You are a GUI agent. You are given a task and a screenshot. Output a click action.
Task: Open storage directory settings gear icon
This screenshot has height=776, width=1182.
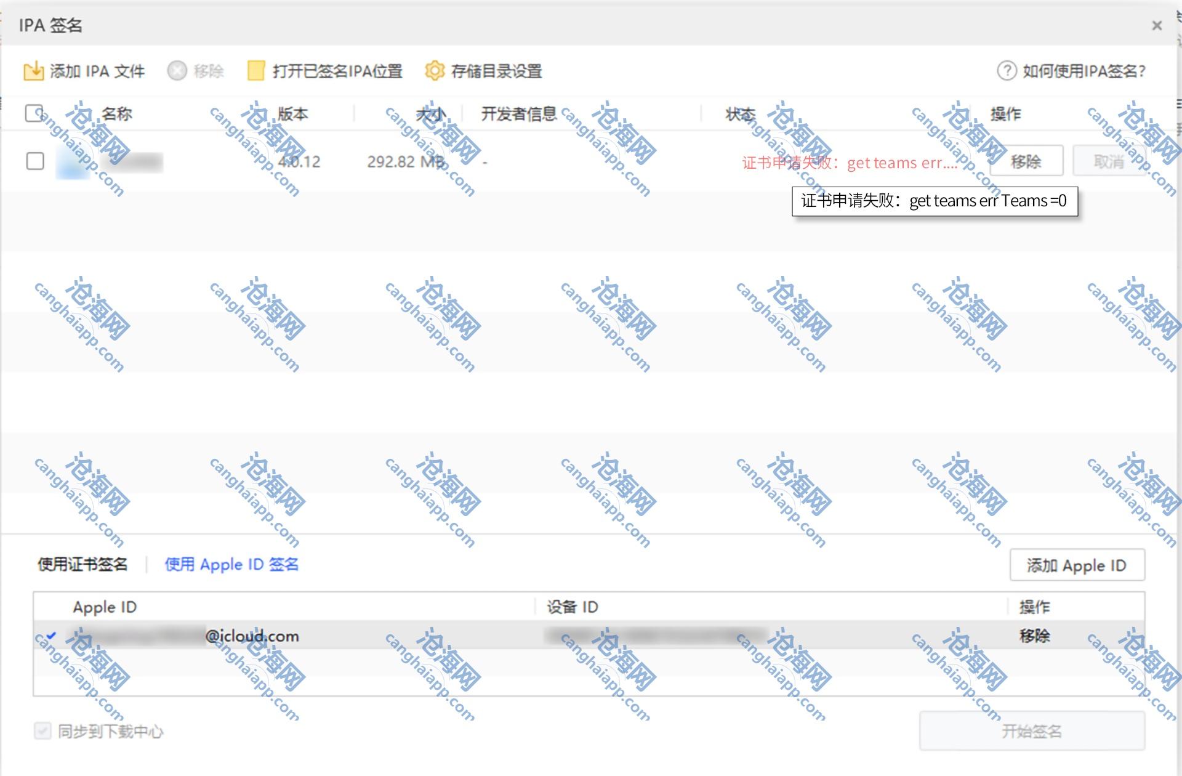pos(435,71)
